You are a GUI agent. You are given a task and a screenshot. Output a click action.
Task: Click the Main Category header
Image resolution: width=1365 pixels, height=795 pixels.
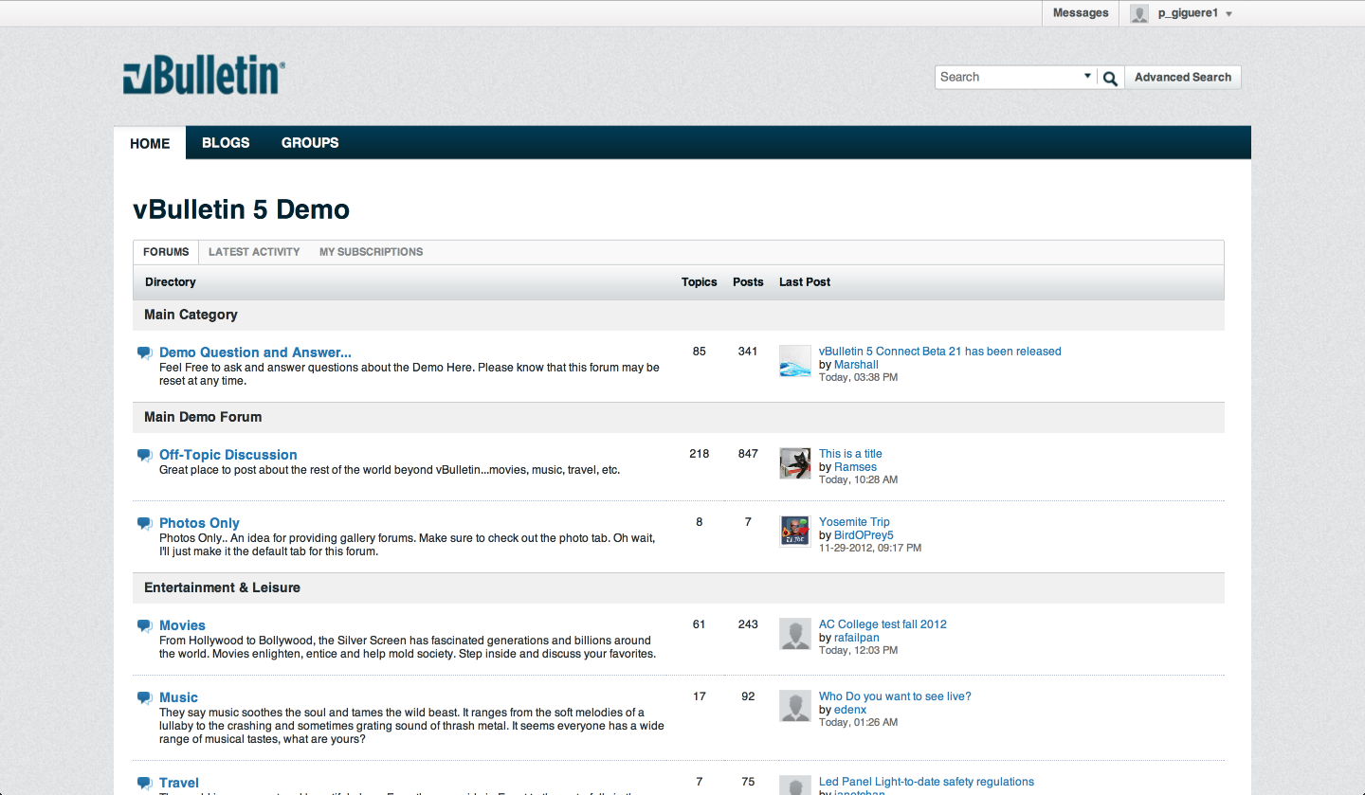(x=191, y=315)
